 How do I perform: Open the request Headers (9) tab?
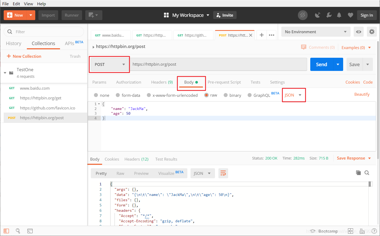(x=162, y=82)
